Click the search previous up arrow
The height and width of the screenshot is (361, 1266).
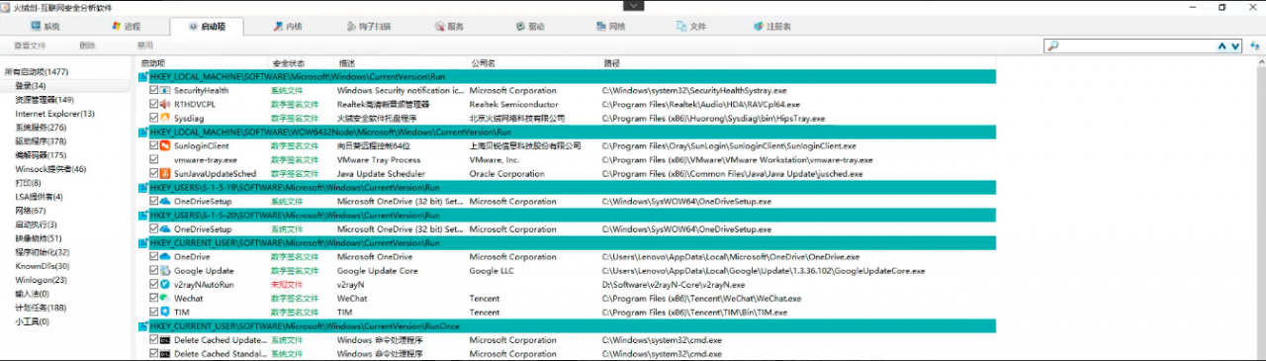pyautogui.click(x=1222, y=45)
